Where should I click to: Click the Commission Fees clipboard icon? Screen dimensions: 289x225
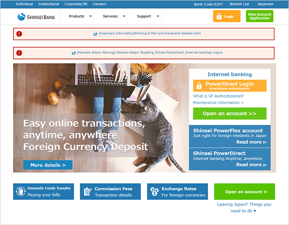[x=87, y=192]
